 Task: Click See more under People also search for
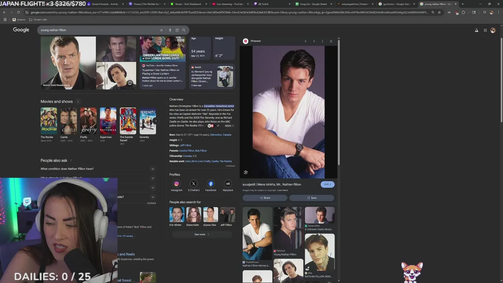point(202,234)
